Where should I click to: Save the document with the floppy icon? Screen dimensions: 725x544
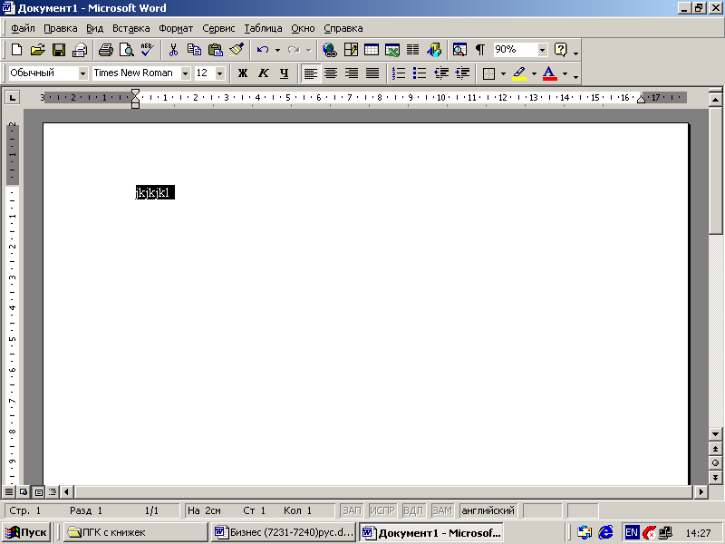click(59, 50)
